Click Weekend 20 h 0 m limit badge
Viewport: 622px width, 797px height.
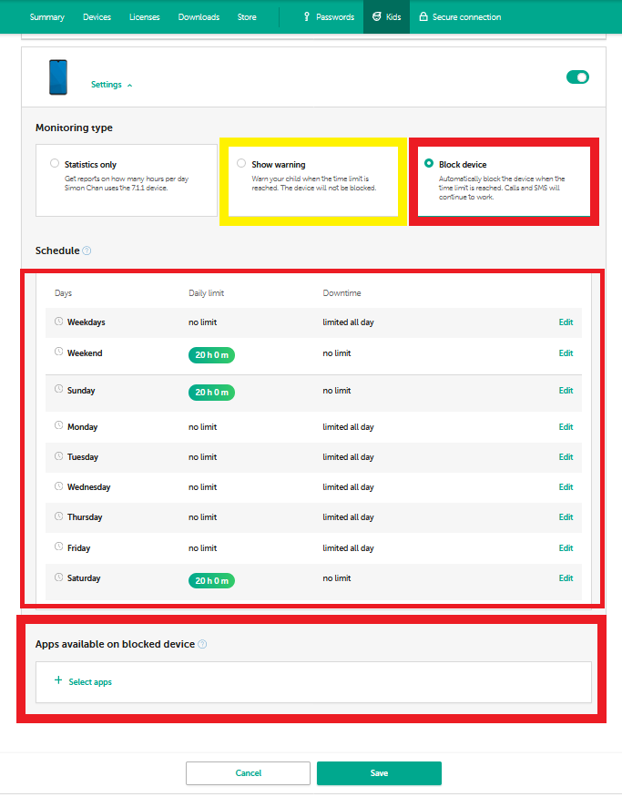[x=211, y=355]
